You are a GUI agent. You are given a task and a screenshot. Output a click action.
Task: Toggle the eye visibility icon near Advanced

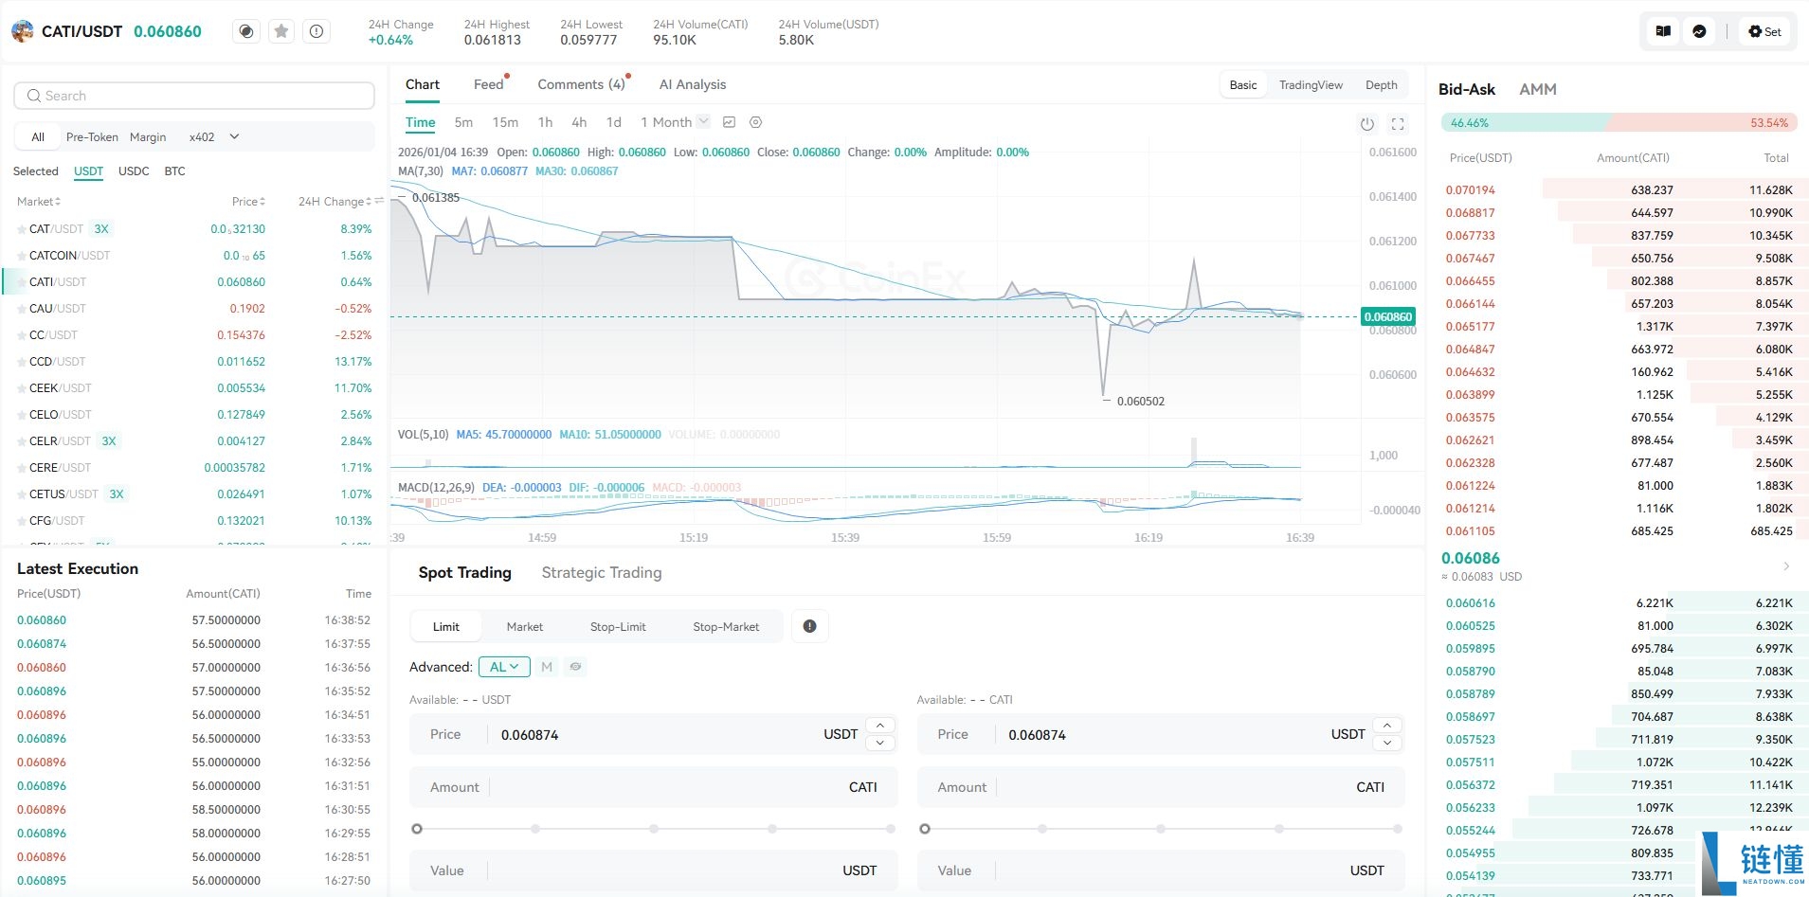coord(575,667)
